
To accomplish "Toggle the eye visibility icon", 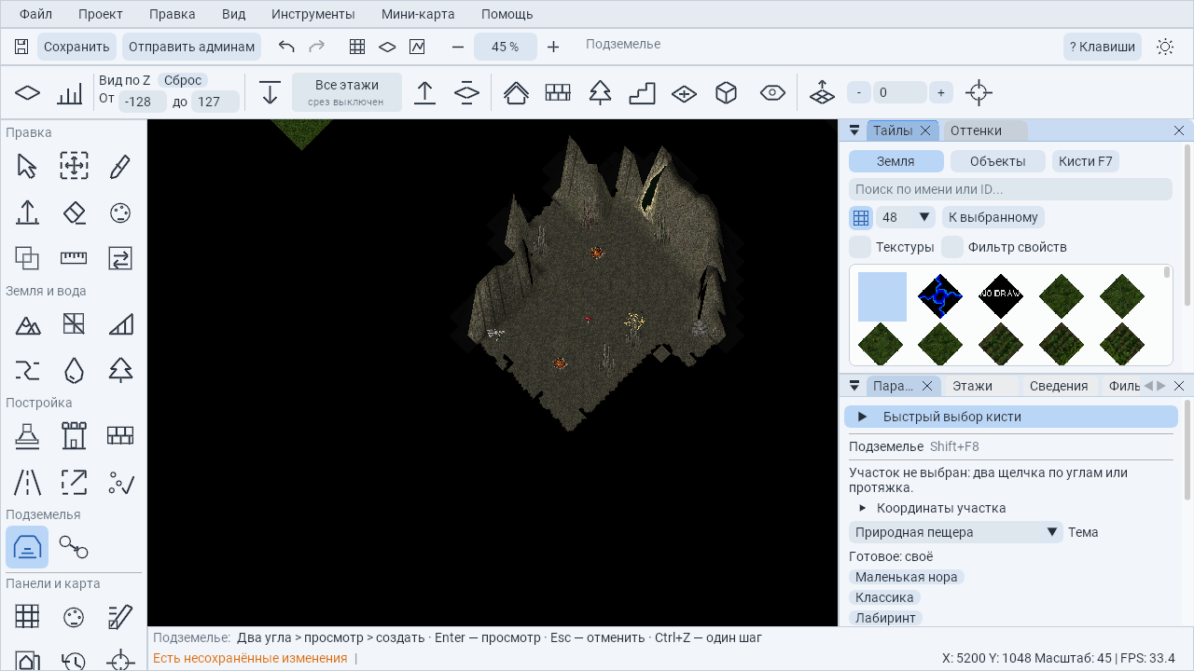I will pos(772,92).
